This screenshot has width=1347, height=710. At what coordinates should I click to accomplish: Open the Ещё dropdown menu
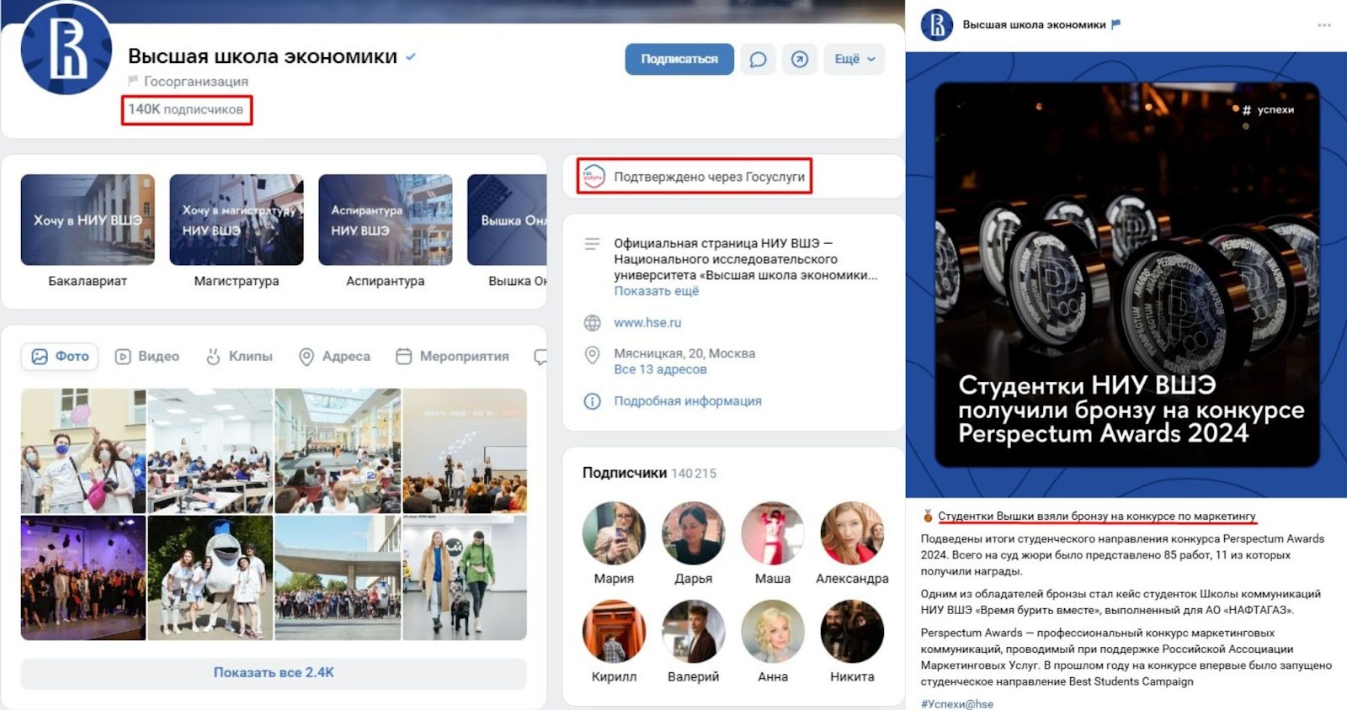(855, 59)
